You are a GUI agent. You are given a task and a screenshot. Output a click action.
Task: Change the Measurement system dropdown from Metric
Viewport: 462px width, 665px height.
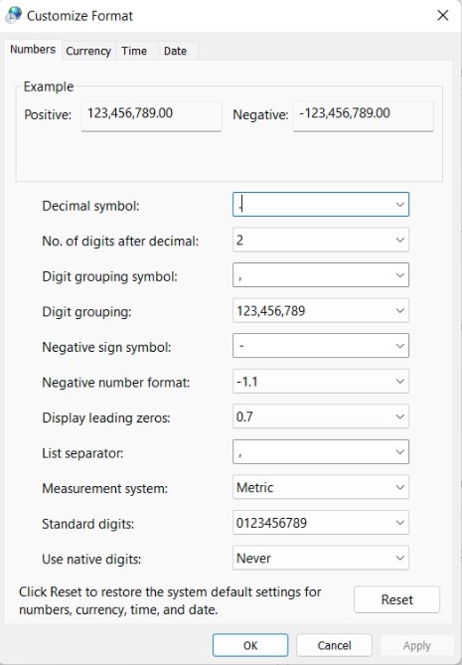[321, 487]
